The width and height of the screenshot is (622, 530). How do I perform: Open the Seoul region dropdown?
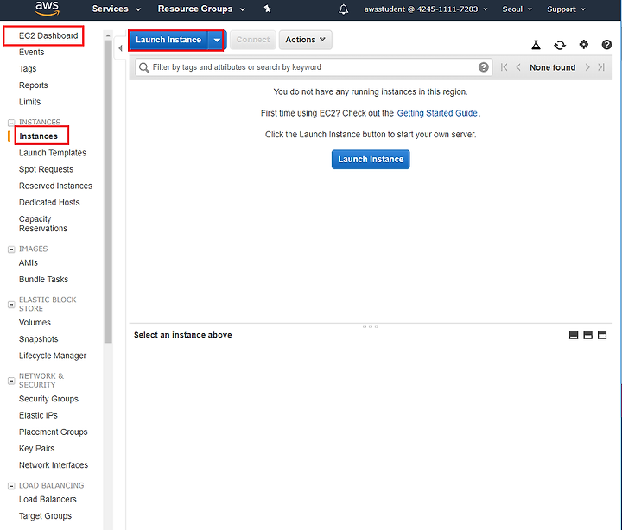517,9
